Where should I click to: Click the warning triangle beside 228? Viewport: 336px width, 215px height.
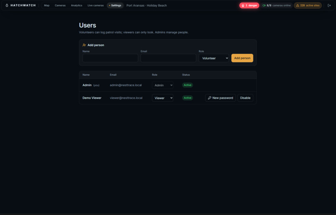tap(297, 5)
